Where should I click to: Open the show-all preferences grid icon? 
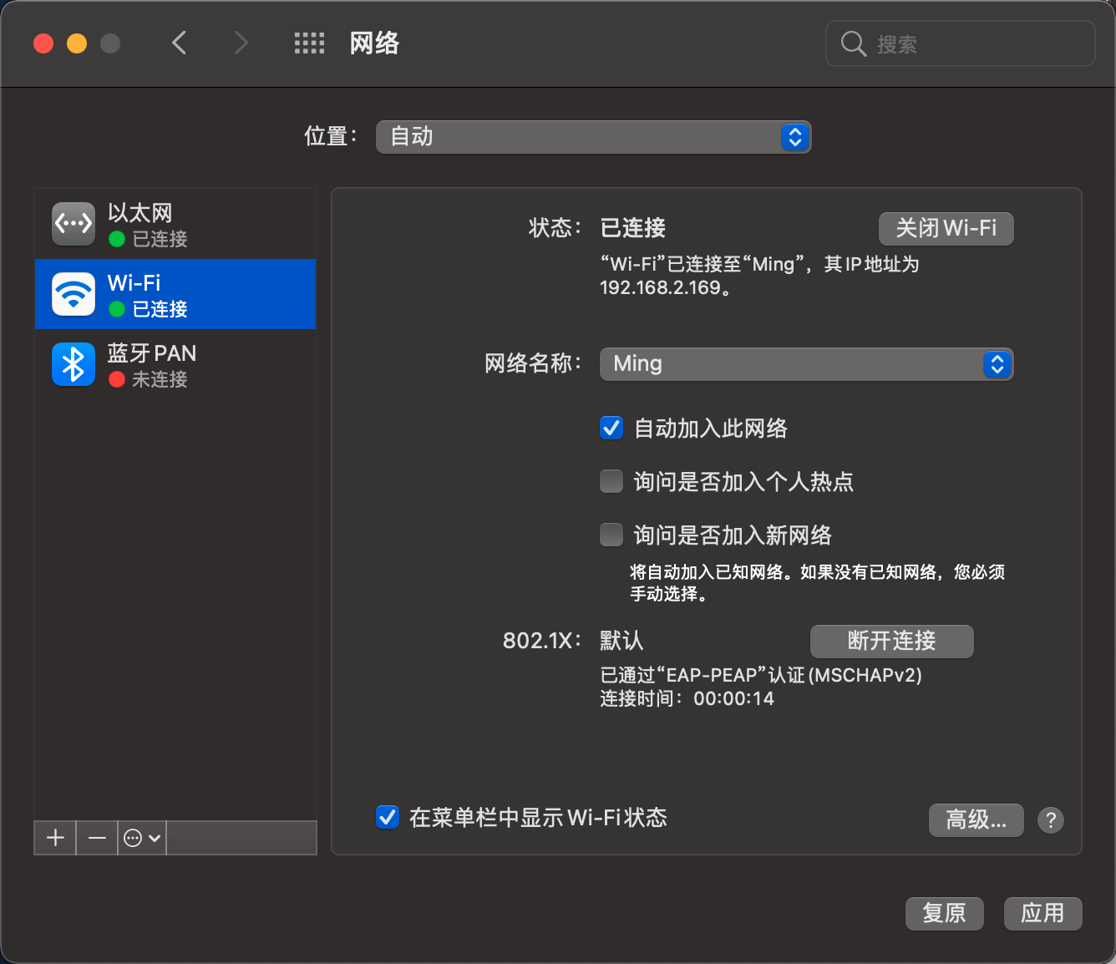pos(309,43)
